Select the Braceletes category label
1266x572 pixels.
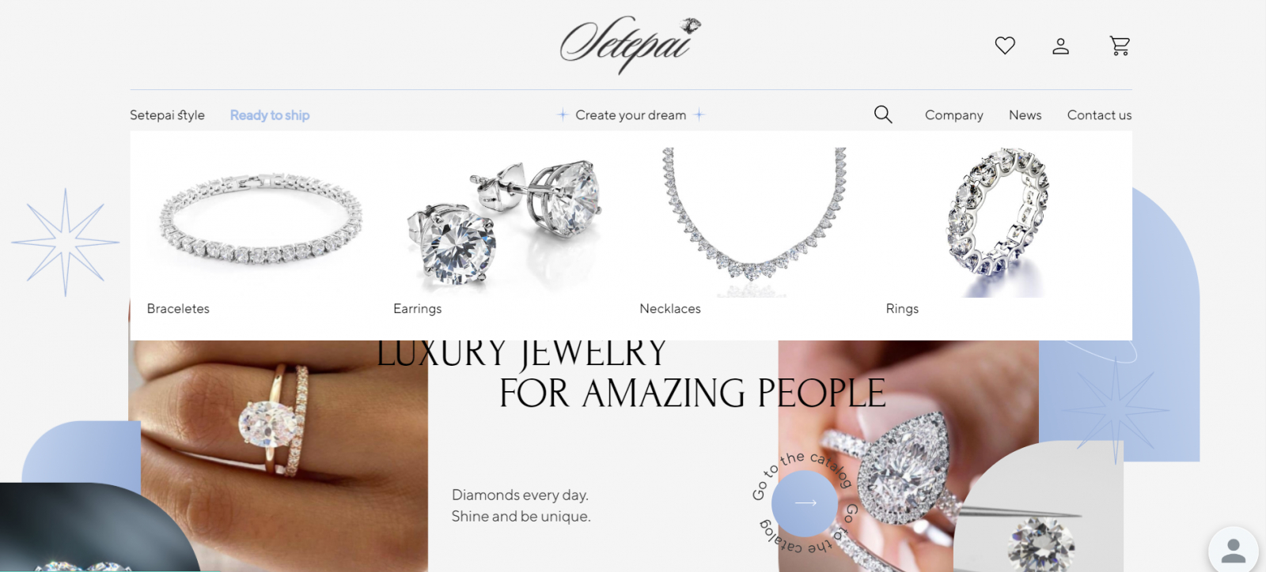178,309
